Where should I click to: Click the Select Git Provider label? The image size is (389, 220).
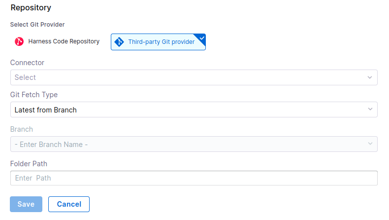37,24
